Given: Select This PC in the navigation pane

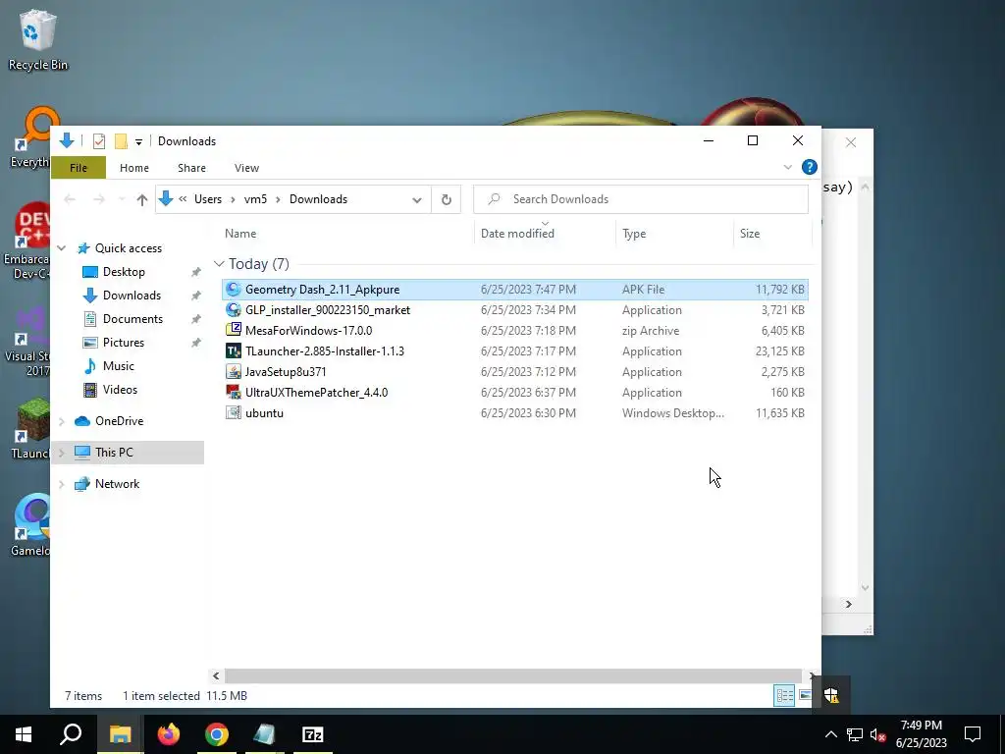Looking at the screenshot, I should click(x=114, y=453).
